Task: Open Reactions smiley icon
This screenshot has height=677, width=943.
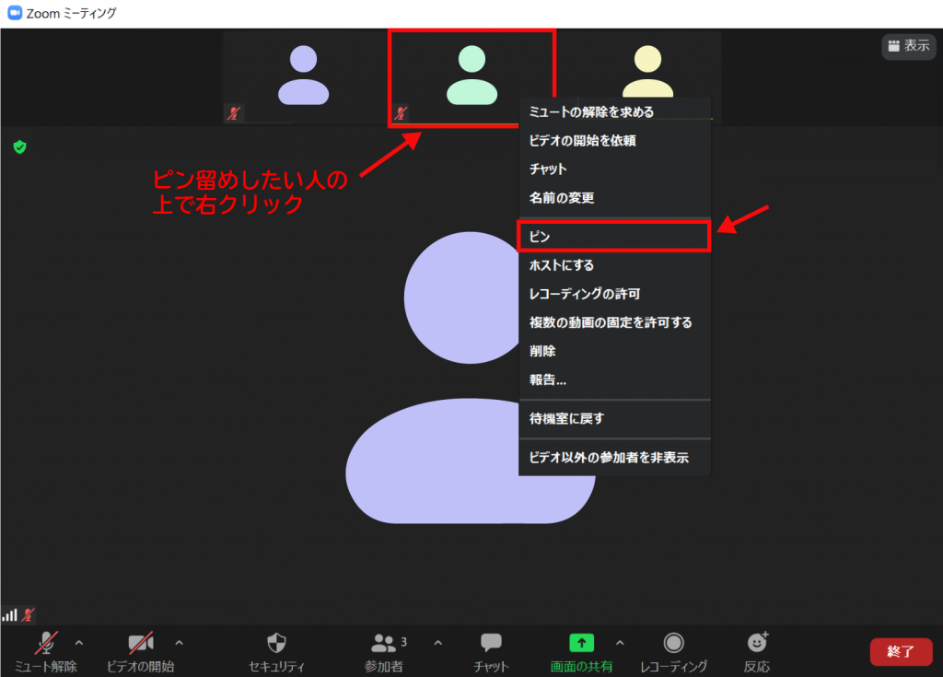Action: pos(757,643)
